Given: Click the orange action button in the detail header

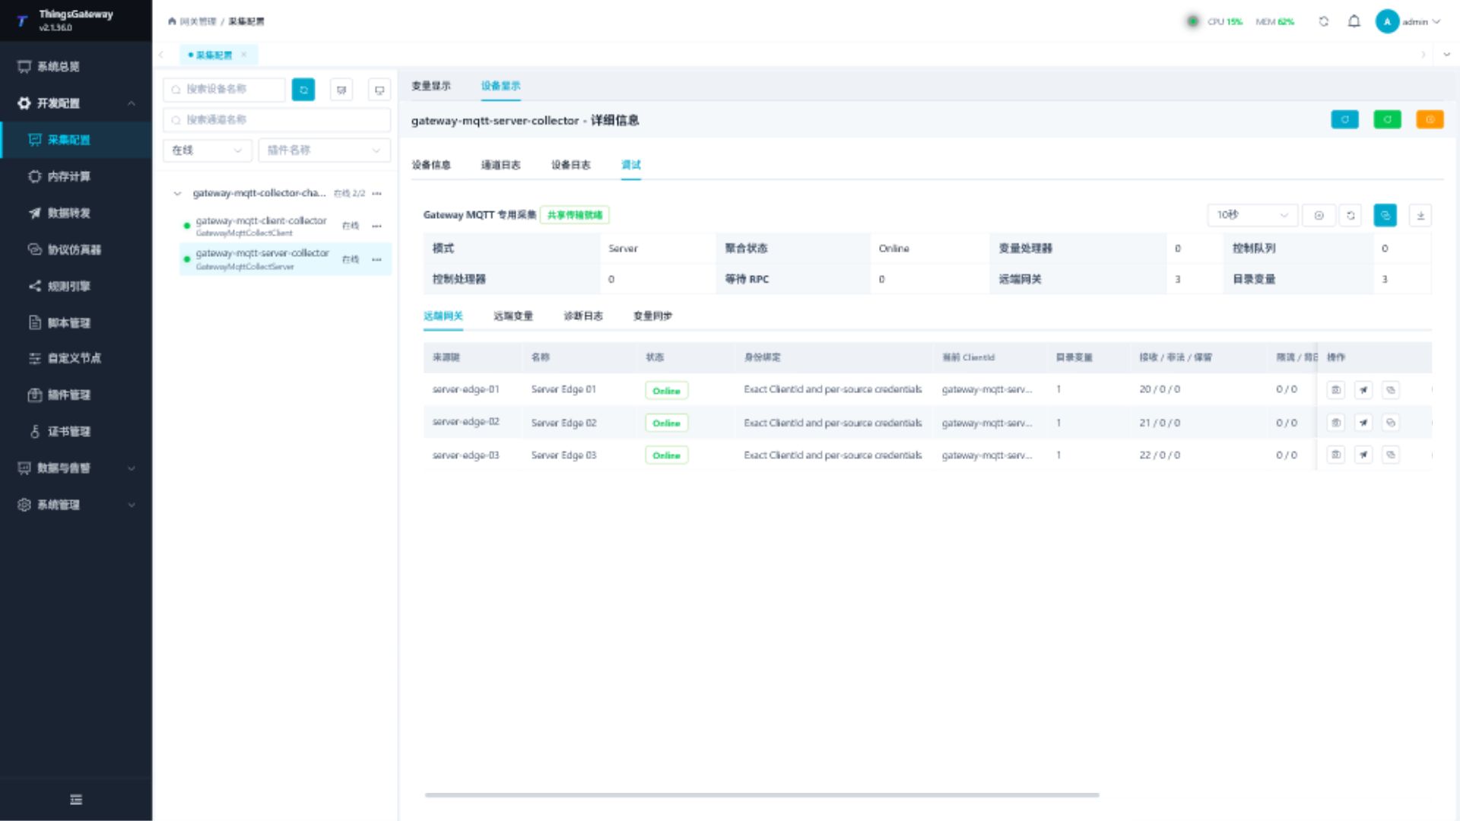Looking at the screenshot, I should click(x=1430, y=119).
